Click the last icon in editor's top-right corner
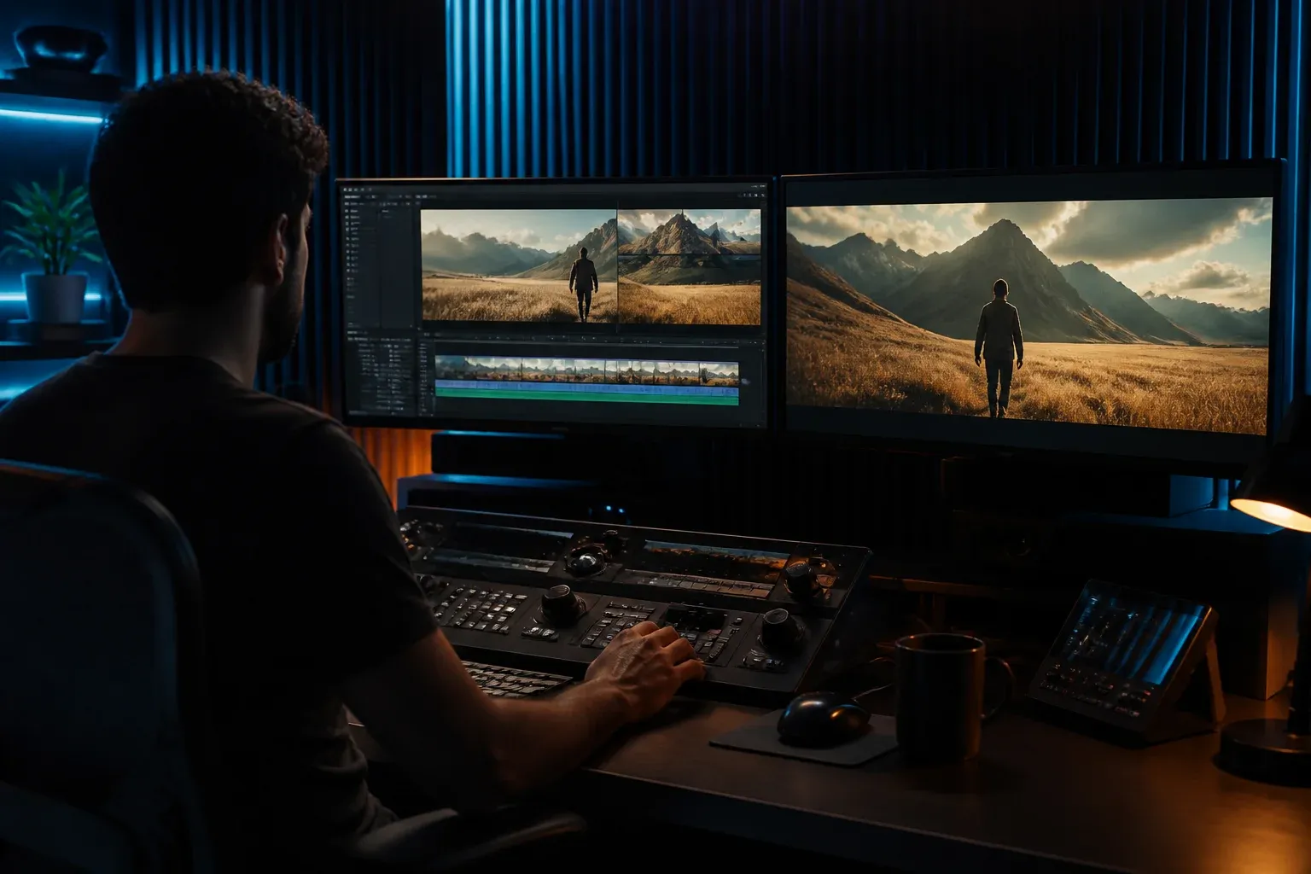This screenshot has height=874, width=1311. pos(763,195)
